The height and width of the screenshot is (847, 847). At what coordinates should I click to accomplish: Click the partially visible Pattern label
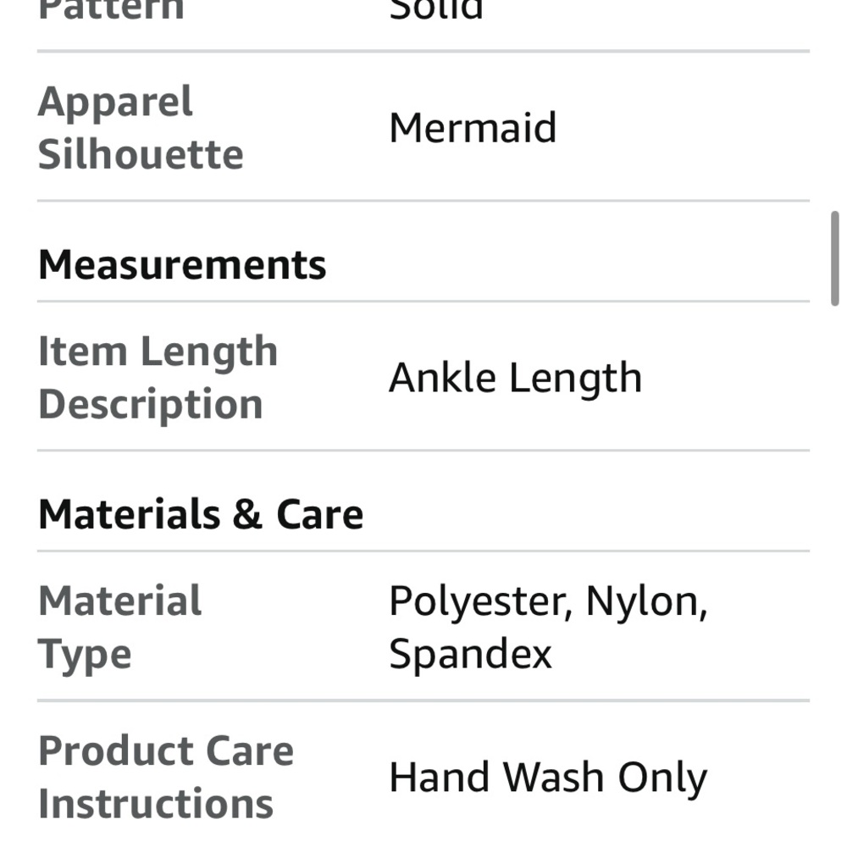click(111, 8)
